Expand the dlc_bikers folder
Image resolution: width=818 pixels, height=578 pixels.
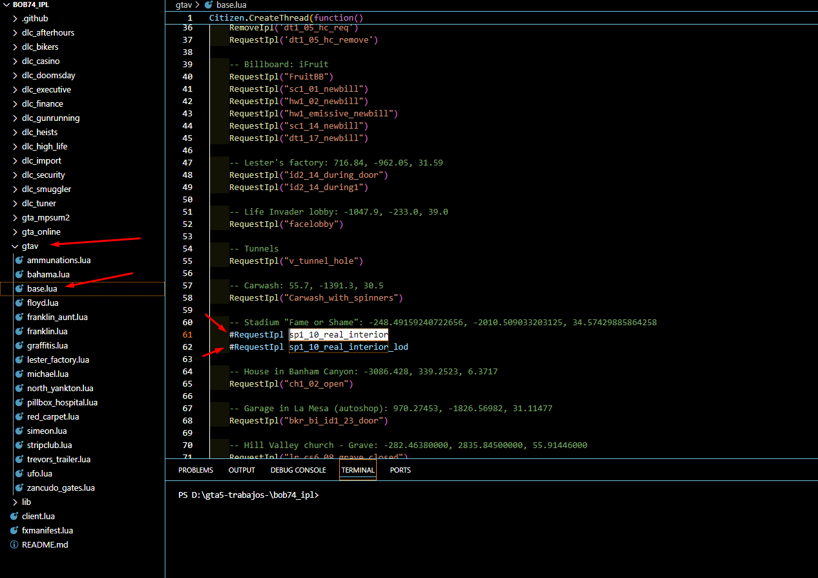pos(15,47)
